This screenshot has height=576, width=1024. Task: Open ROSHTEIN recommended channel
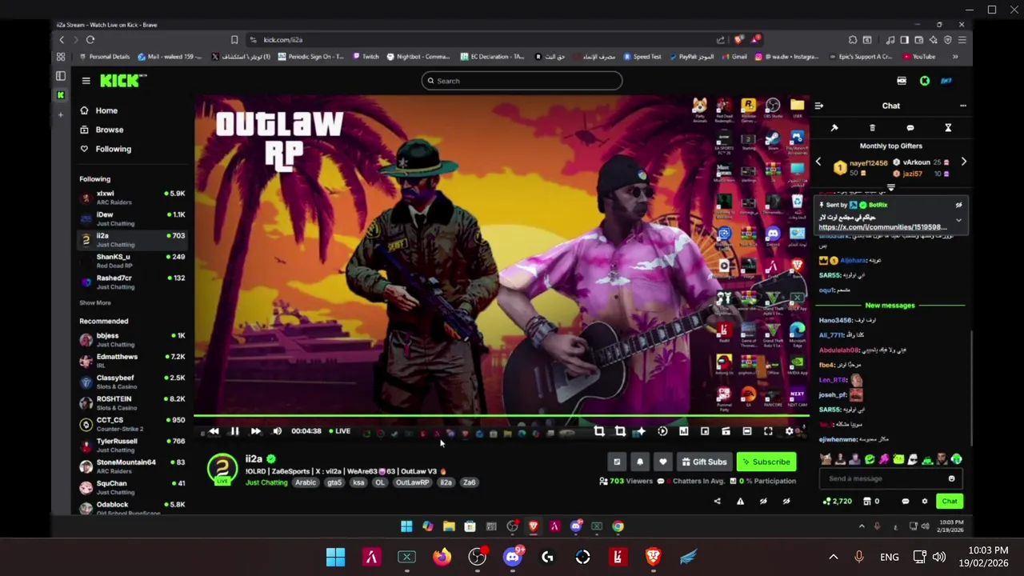pyautogui.click(x=133, y=402)
